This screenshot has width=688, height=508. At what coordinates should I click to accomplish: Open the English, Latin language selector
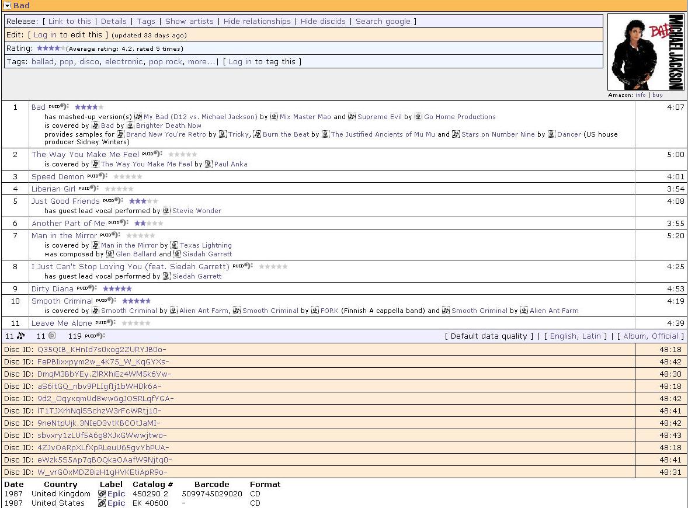coord(575,336)
